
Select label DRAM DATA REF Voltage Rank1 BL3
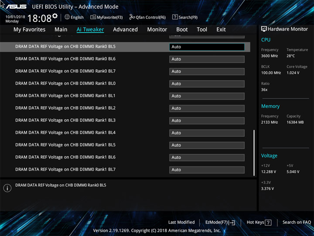(x=65, y=121)
